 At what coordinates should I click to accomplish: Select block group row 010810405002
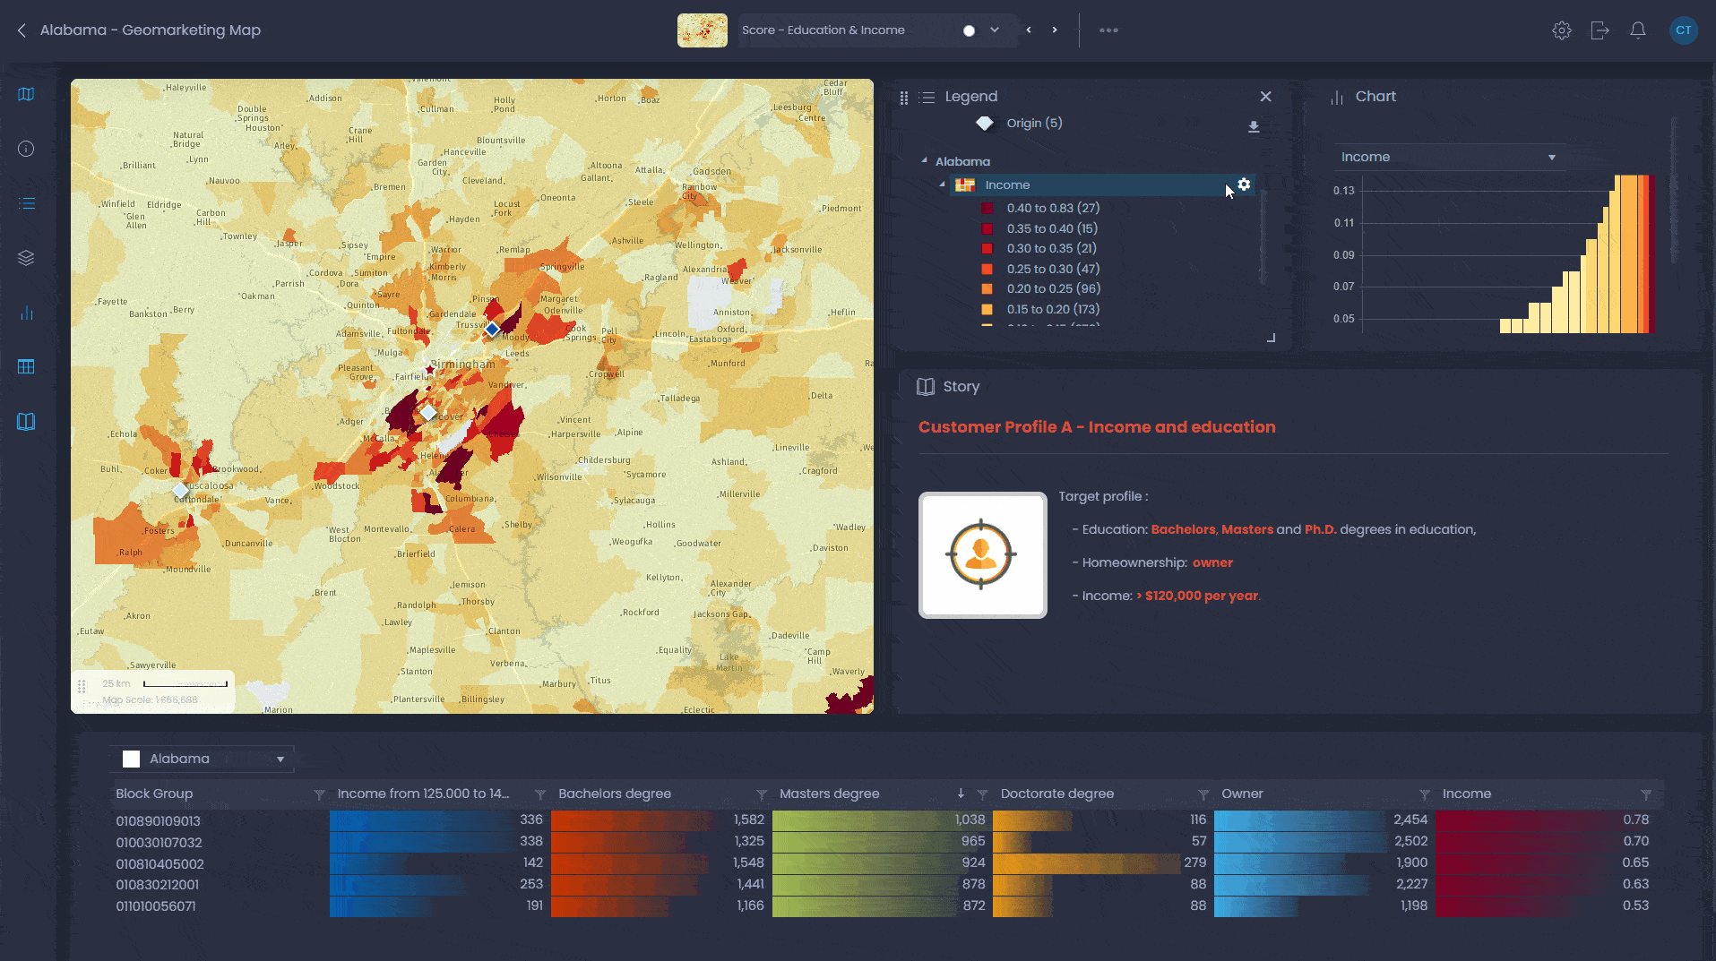click(160, 863)
